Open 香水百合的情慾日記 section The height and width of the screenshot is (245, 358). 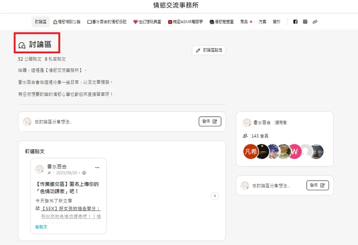point(107,22)
